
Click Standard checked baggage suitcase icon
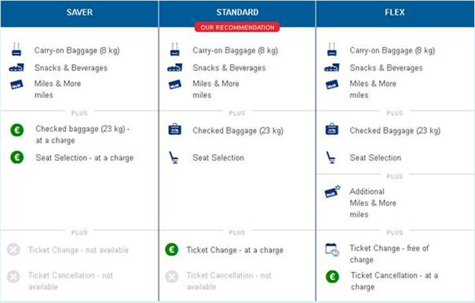coord(175,129)
